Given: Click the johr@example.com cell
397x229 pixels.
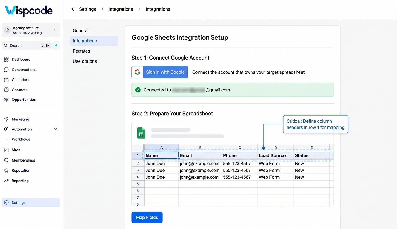Looking at the screenshot, I should [200, 177].
